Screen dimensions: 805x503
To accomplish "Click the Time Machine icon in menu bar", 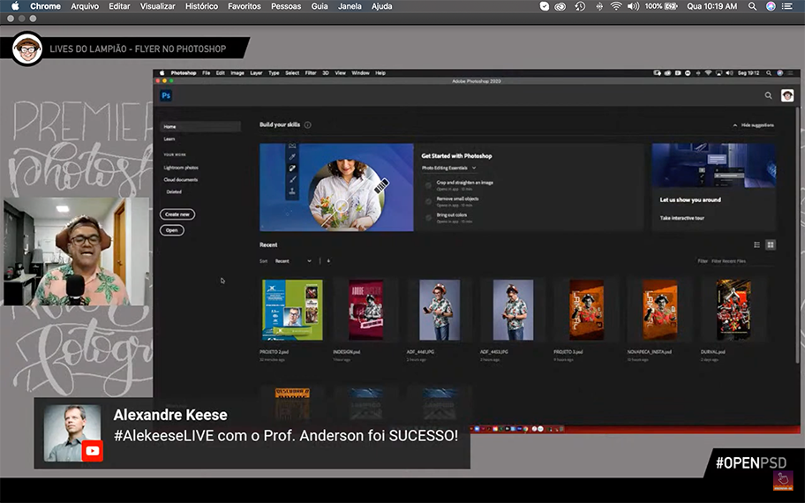I will pos(580,6).
